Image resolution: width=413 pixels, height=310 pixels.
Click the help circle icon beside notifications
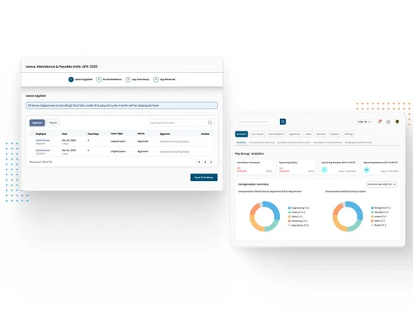pyautogui.click(x=388, y=122)
